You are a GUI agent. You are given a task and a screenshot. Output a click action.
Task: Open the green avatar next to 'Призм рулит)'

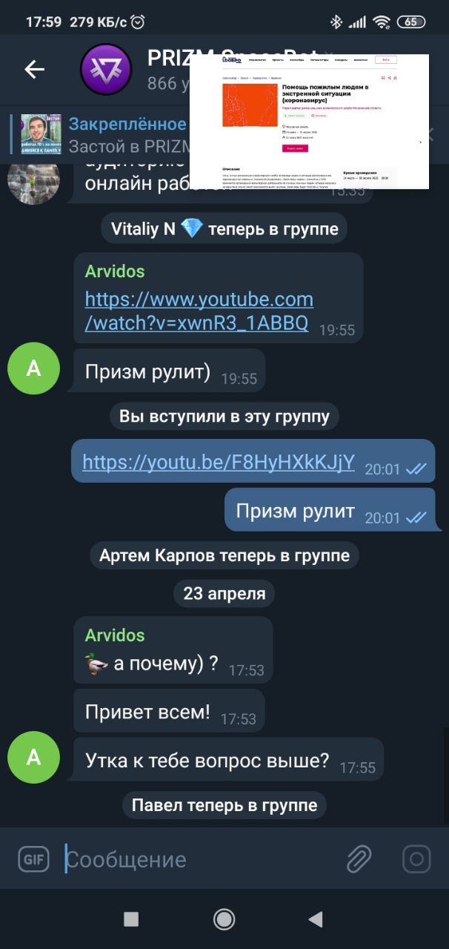click(33, 368)
